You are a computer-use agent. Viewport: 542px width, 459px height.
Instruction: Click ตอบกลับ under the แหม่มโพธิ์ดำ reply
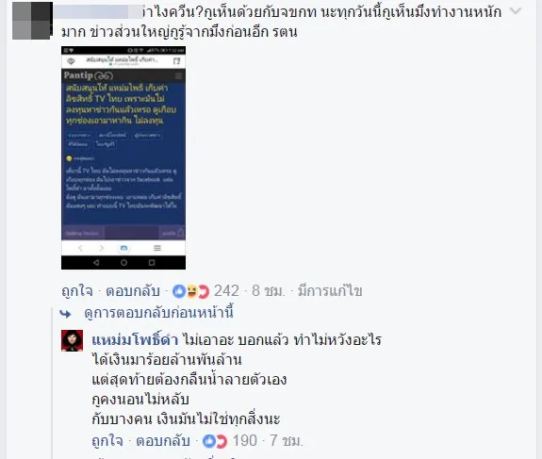pos(163,441)
